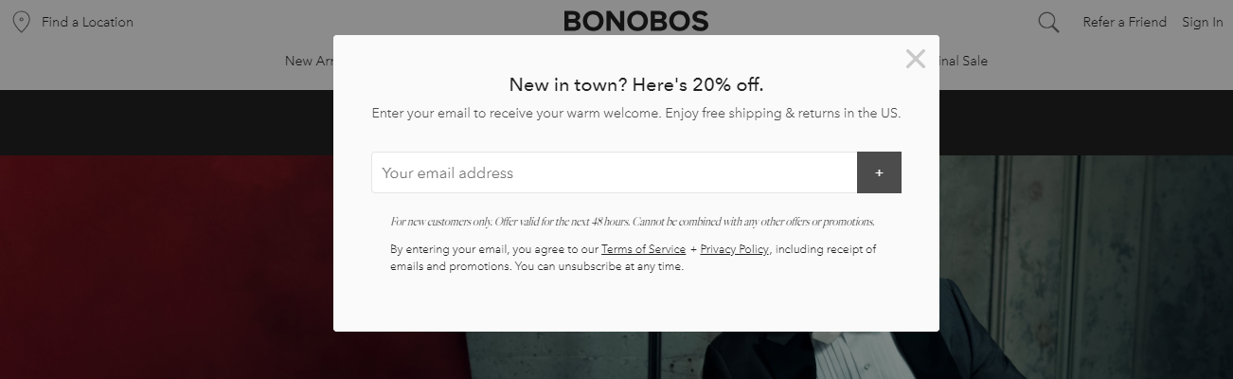Open the Privacy Policy link
Screen dimensions: 1233x379
[x=734, y=249]
